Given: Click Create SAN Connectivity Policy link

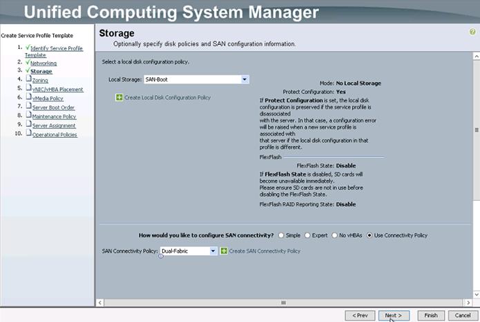Looking at the screenshot, I should [x=265, y=251].
